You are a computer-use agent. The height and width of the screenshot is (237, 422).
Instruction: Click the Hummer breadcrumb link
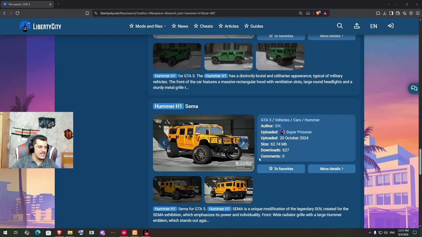tap(312, 120)
